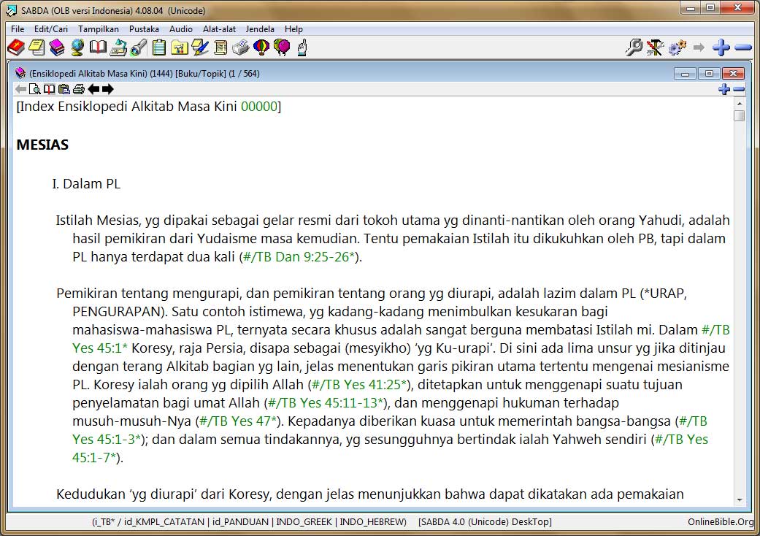Open the Alat-alat menu

coord(219,29)
